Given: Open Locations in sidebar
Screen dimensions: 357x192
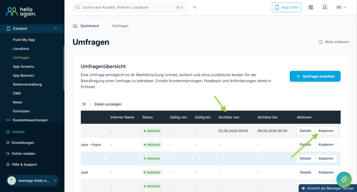Looking at the screenshot, I should pos(21,49).
